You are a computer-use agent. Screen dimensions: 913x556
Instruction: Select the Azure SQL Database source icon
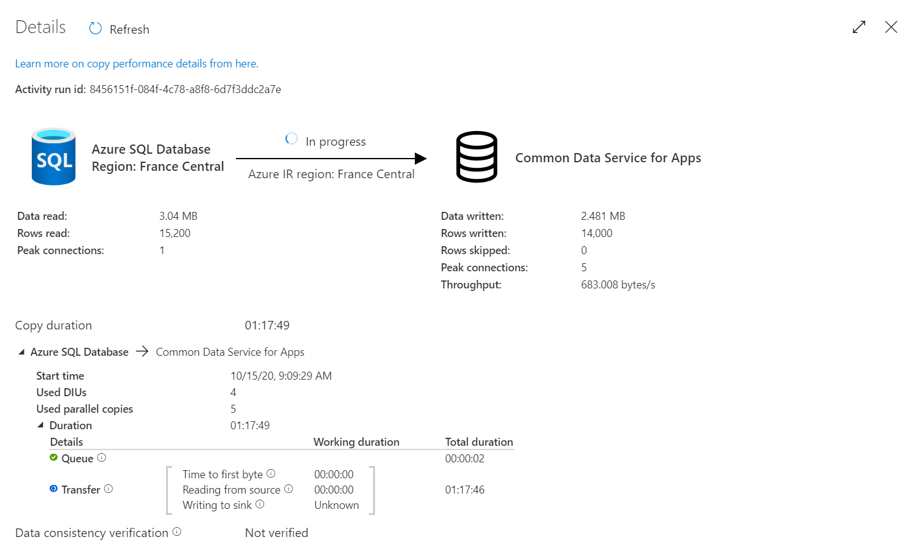(x=53, y=157)
